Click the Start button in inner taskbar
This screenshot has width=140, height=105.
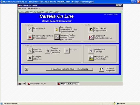click(22, 84)
